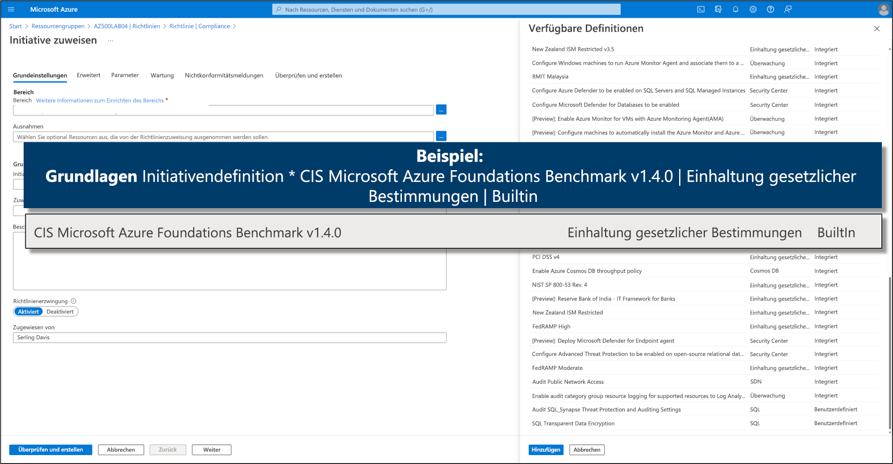Select Enable audit category group resource logging row

pyautogui.click(x=705, y=396)
